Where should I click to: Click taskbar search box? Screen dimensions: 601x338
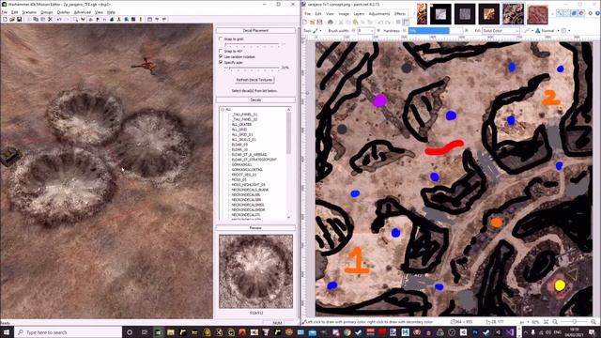coord(68,332)
